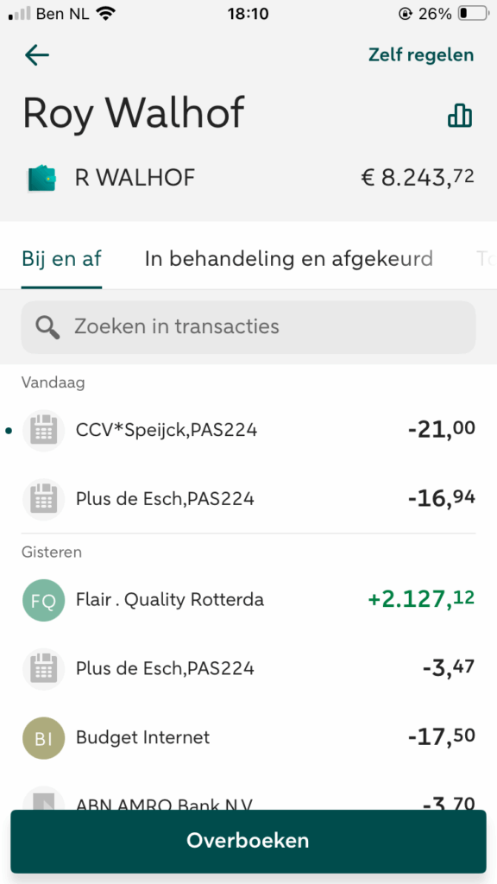
Task: Open the Flair . Quality Rotterda +2.127,12 transaction
Action: (248, 601)
